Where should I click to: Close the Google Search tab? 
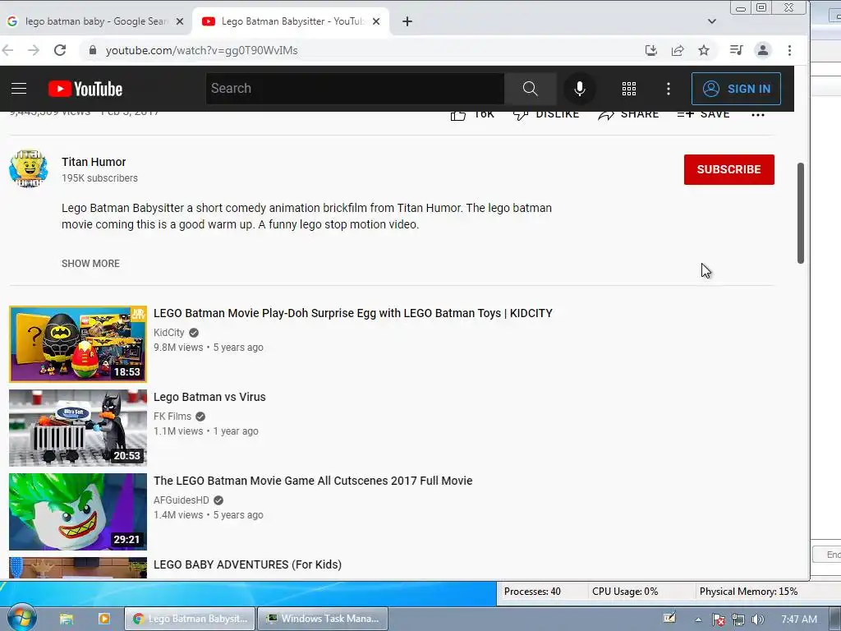click(x=180, y=21)
